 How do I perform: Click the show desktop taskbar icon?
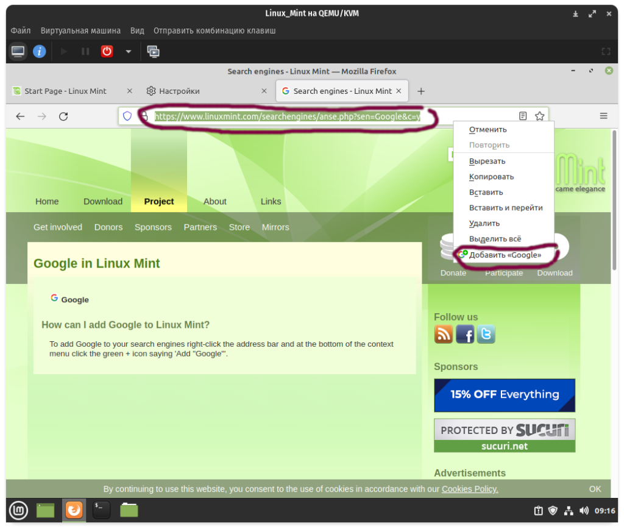pyautogui.click(x=45, y=510)
